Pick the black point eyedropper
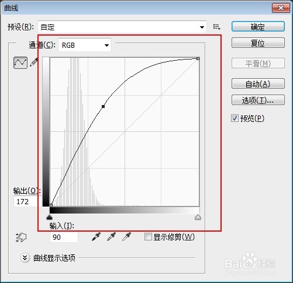This screenshot has width=293, height=283. point(96,237)
